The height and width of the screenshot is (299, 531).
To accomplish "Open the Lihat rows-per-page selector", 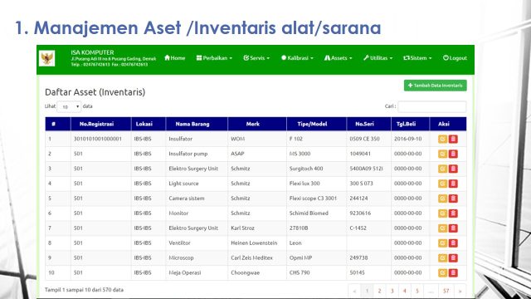I will tap(69, 106).
